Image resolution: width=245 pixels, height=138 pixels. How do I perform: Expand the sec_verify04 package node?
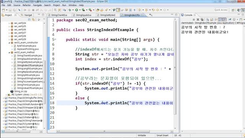point(9,23)
